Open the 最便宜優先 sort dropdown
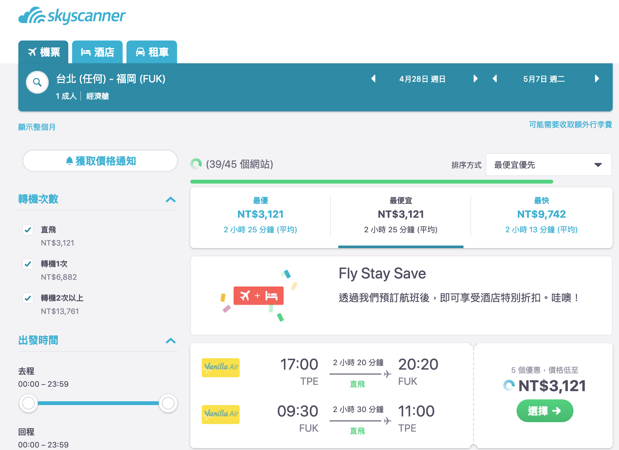 click(x=549, y=165)
